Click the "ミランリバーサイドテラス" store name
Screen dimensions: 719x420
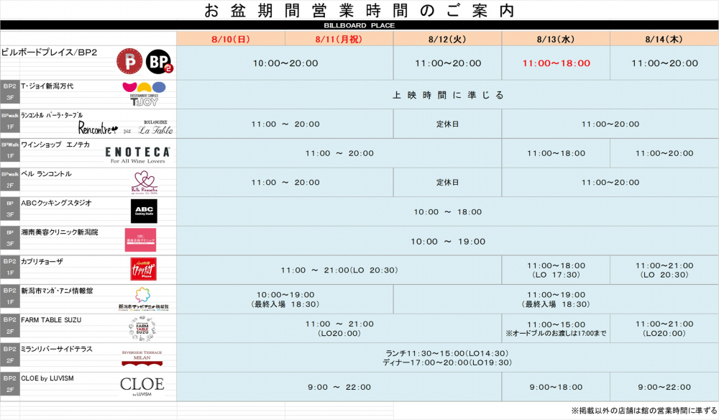point(57,349)
